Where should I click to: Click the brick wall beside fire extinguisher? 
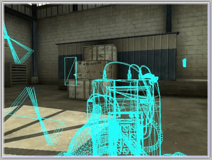[192, 48]
